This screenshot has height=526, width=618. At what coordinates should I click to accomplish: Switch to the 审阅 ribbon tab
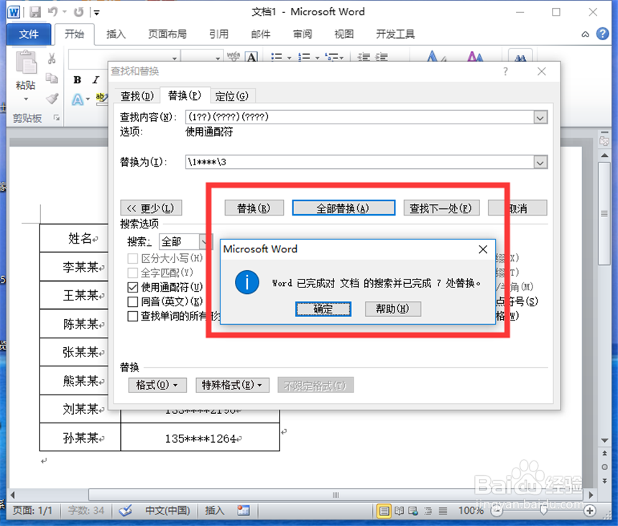coord(303,34)
